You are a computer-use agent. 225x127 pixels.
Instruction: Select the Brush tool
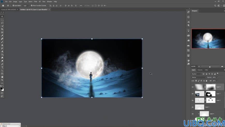(2, 42)
